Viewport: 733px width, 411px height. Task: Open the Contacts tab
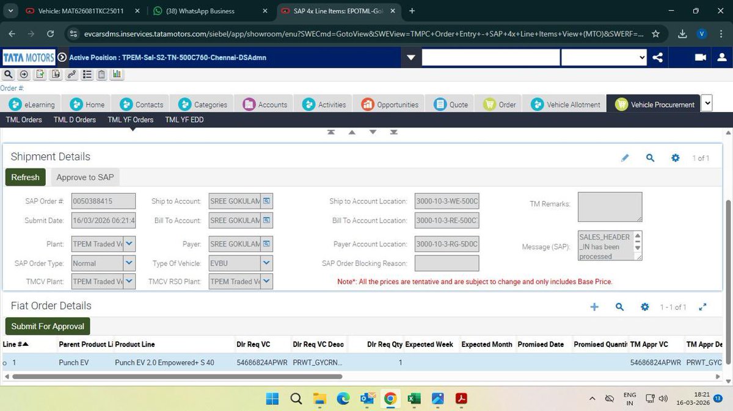click(141, 104)
